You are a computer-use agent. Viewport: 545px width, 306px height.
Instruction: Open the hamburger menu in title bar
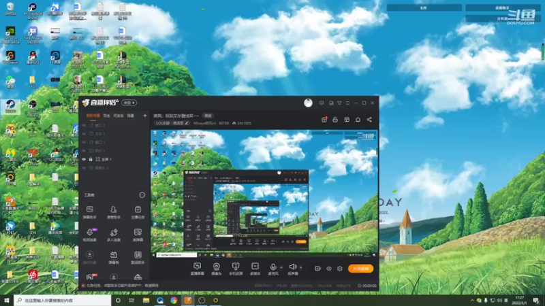tap(347, 103)
